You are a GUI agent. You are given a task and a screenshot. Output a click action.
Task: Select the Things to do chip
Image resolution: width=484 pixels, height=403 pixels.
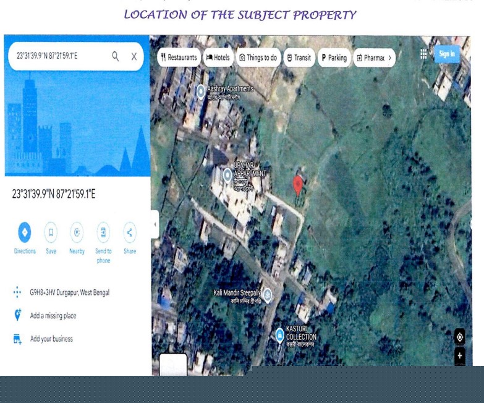258,57
